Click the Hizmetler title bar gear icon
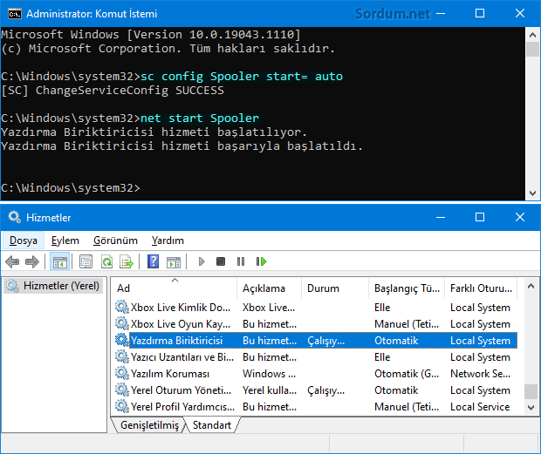This screenshot has width=541, height=454. pos(14,217)
